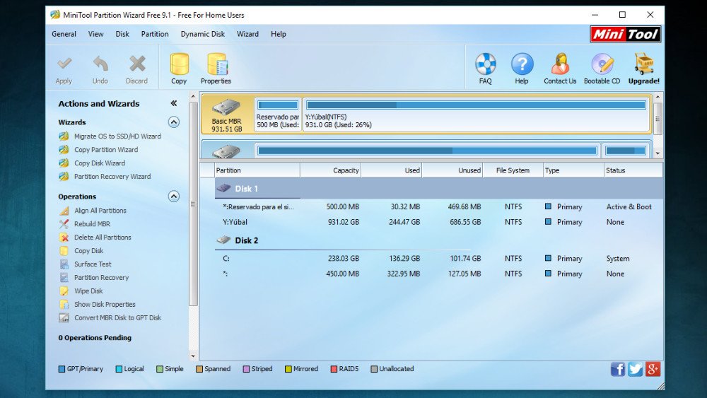Click the GPT/Primary legend color swatch

(62, 369)
